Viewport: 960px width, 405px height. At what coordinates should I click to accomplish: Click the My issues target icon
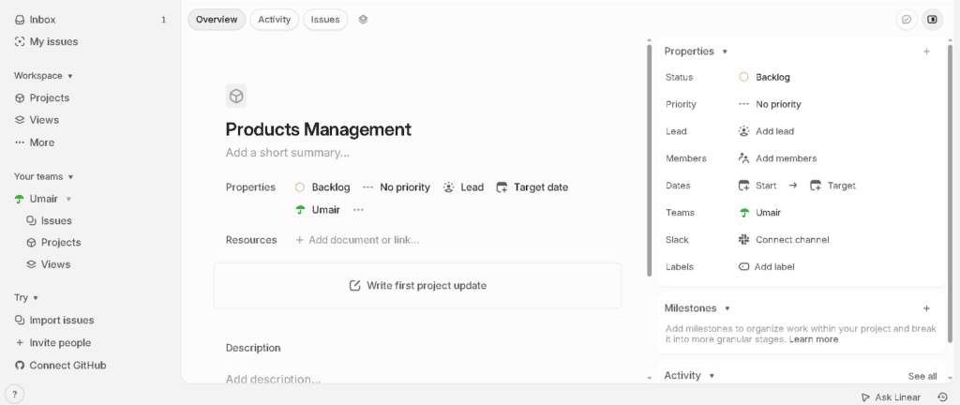pyautogui.click(x=20, y=41)
